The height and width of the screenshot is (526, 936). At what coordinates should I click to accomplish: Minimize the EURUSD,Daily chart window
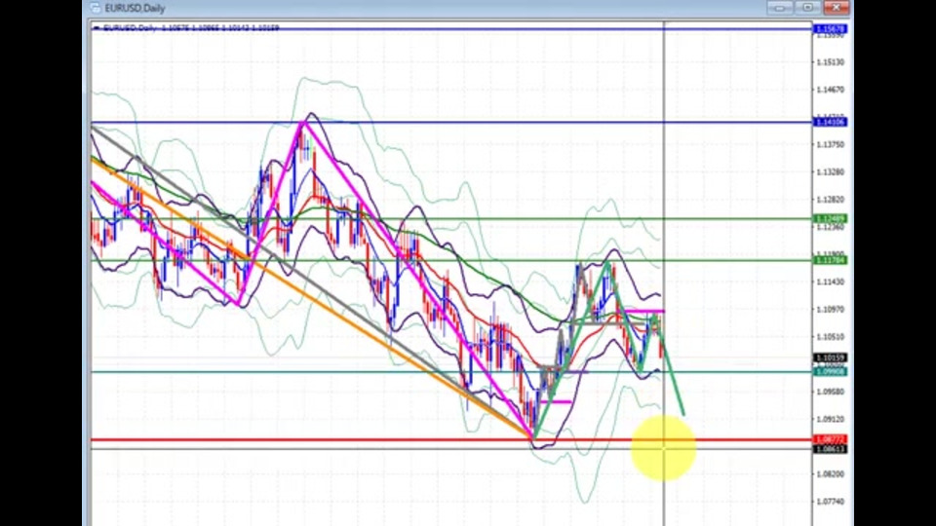pyautogui.click(x=780, y=8)
